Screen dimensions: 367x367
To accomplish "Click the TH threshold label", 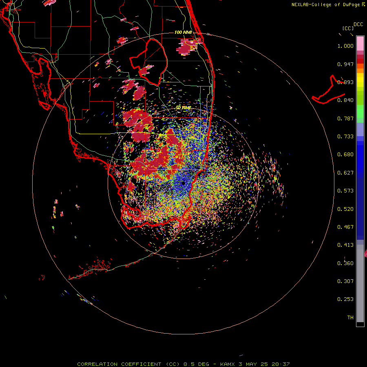I will pos(350,318).
